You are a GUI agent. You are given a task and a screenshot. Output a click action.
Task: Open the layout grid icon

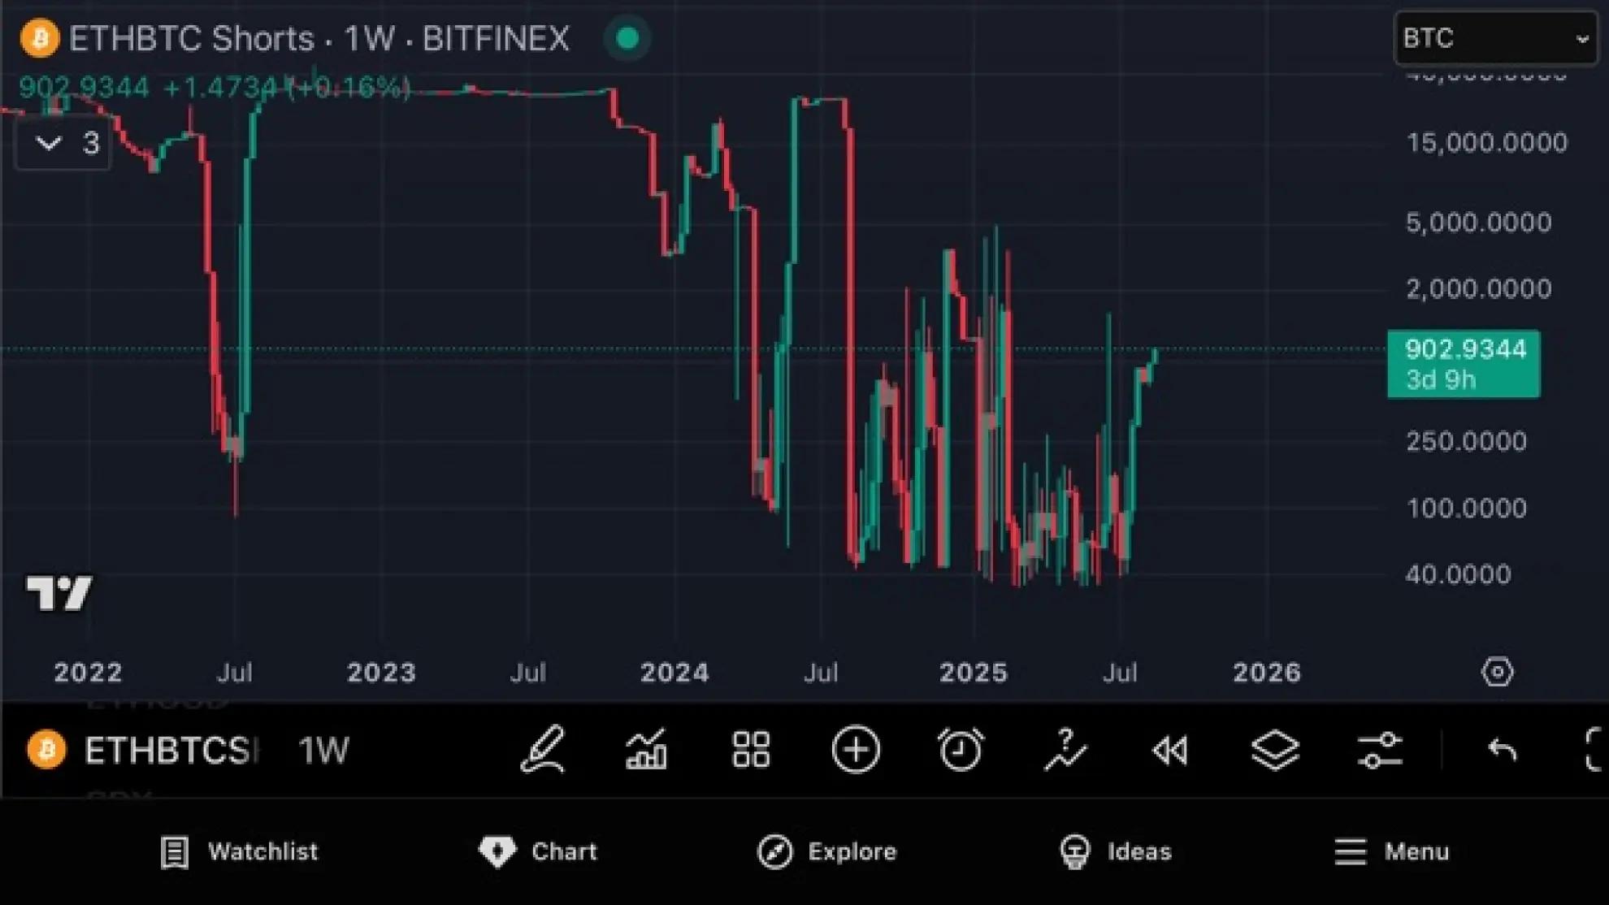point(750,749)
